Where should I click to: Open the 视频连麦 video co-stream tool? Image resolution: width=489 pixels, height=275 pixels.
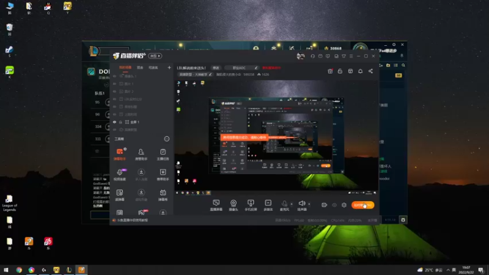[x=120, y=175]
